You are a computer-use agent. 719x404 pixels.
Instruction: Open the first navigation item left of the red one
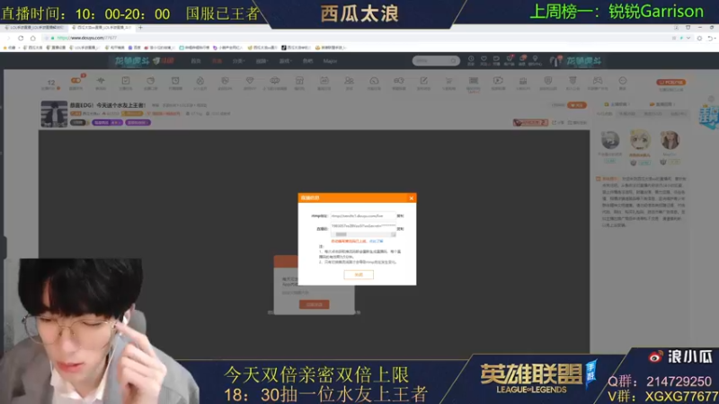point(196,61)
